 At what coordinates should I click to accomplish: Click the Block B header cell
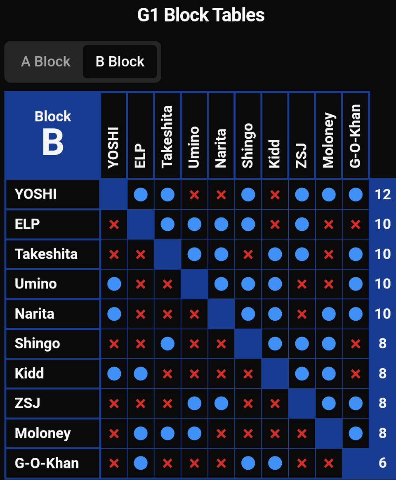tap(53, 135)
